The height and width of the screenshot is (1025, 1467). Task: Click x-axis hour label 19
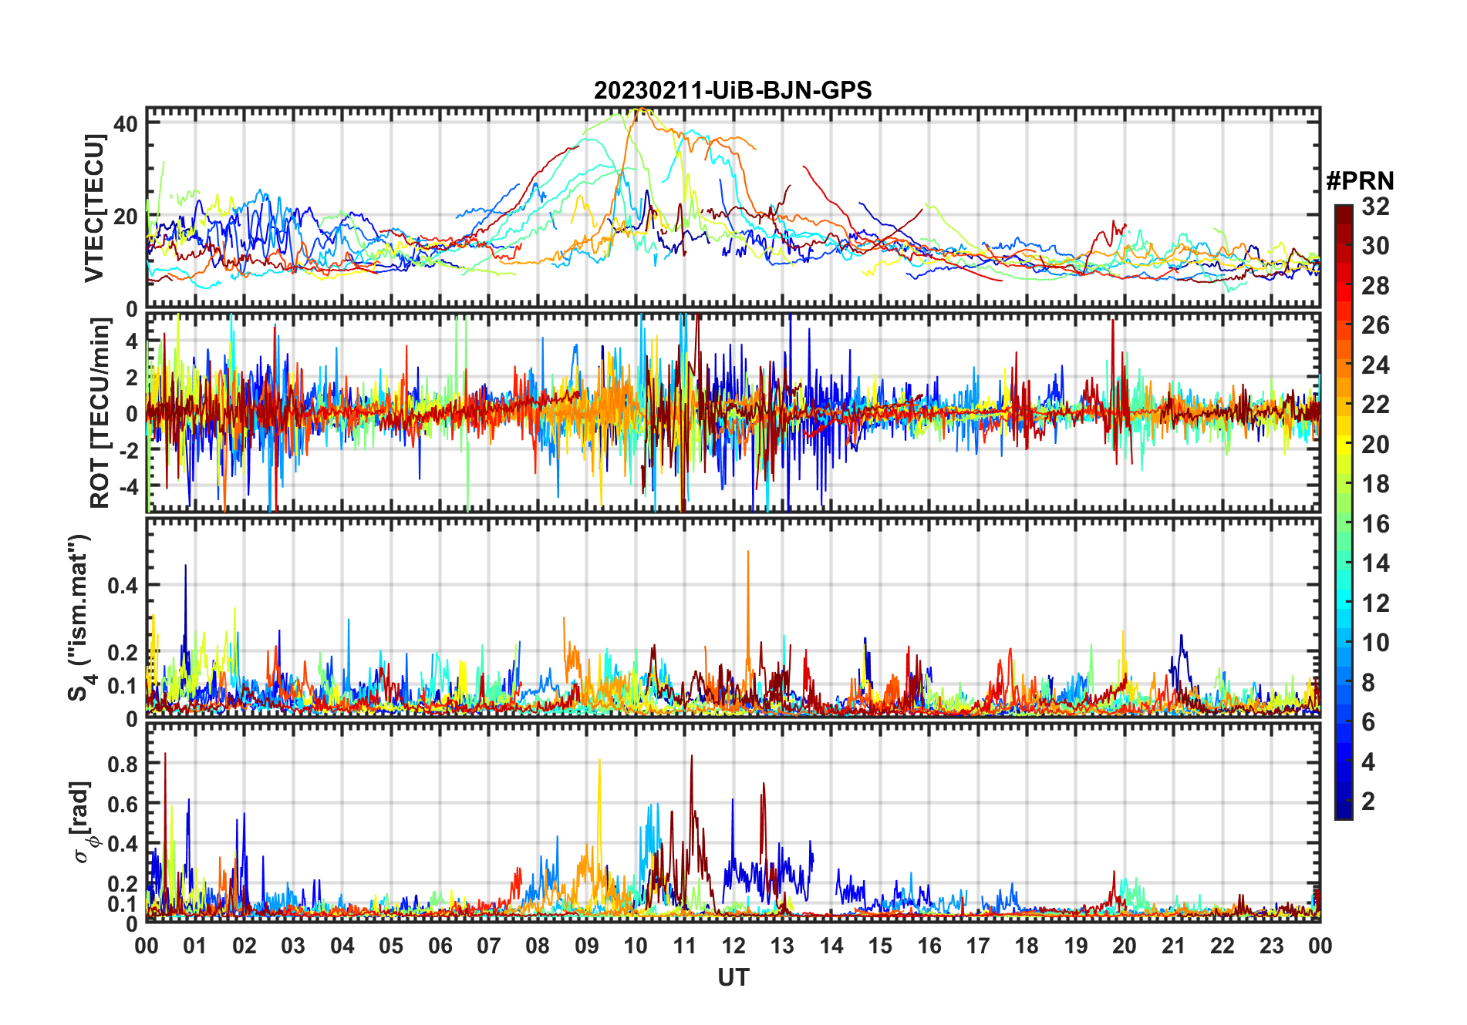coord(1076,946)
